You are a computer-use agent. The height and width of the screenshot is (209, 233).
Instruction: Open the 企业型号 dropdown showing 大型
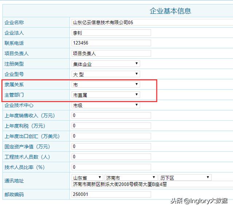pyautogui.click(x=106, y=74)
